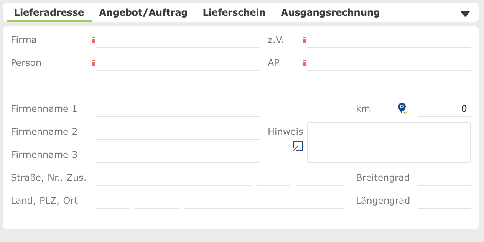
Task: Click the street name field in Straße row
Action: 174,178
